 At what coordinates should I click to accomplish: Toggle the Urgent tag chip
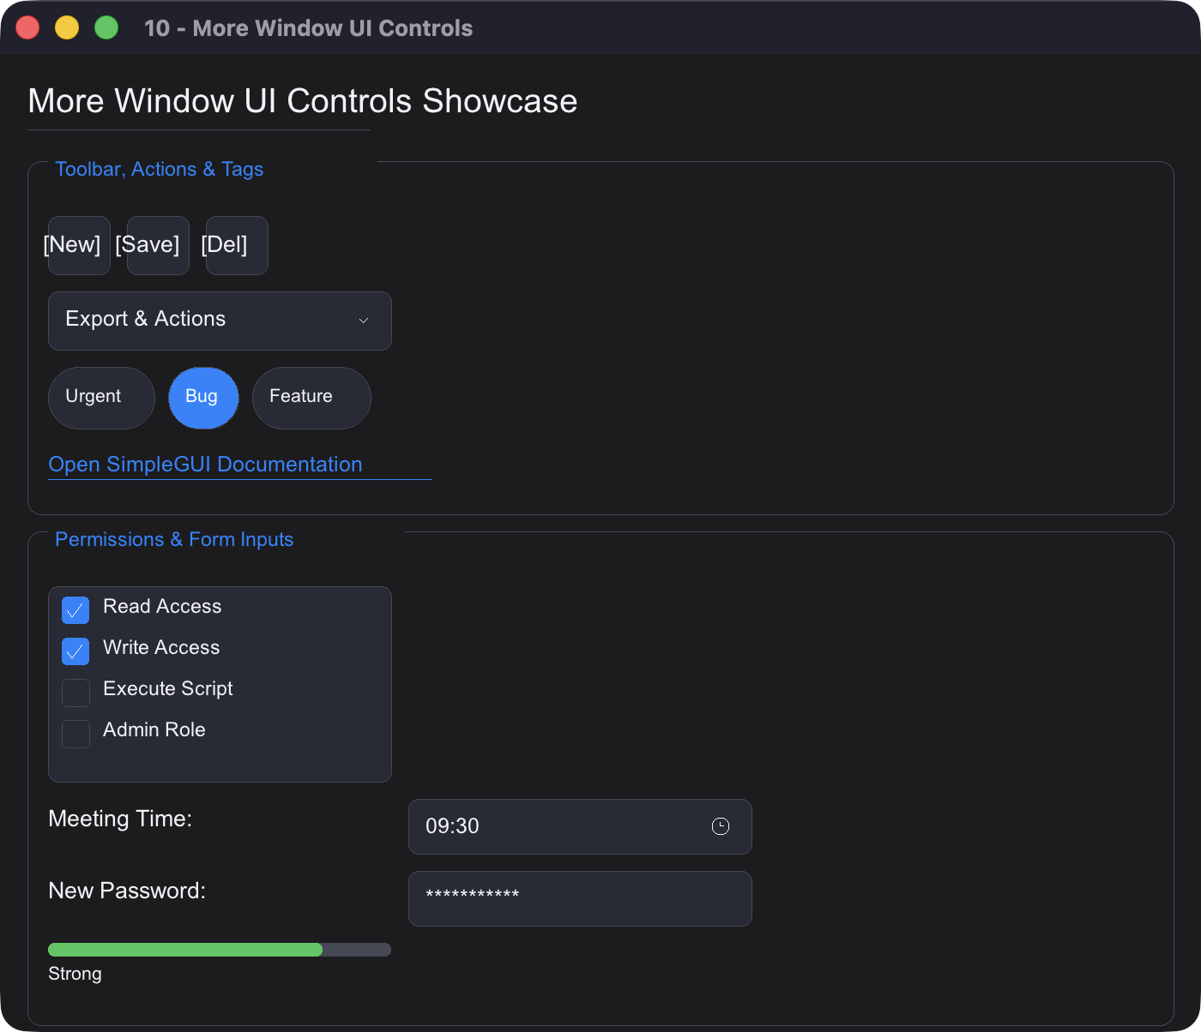pos(101,398)
